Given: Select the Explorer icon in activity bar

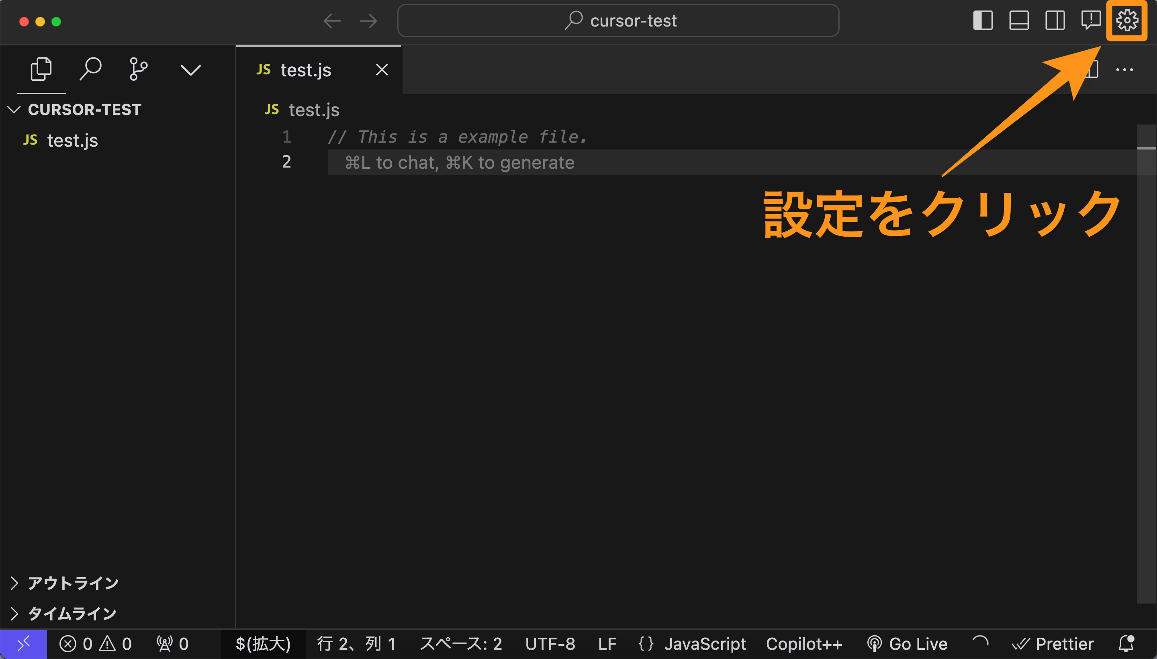Looking at the screenshot, I should coord(42,69).
